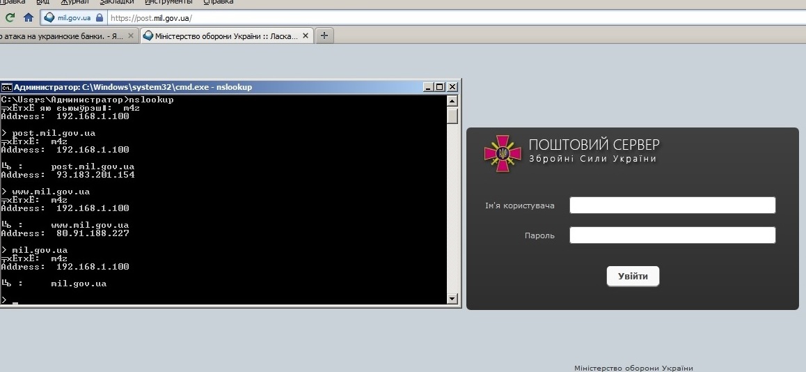Open the Журнал menu
Image resolution: width=806 pixels, height=372 pixels.
74,2
